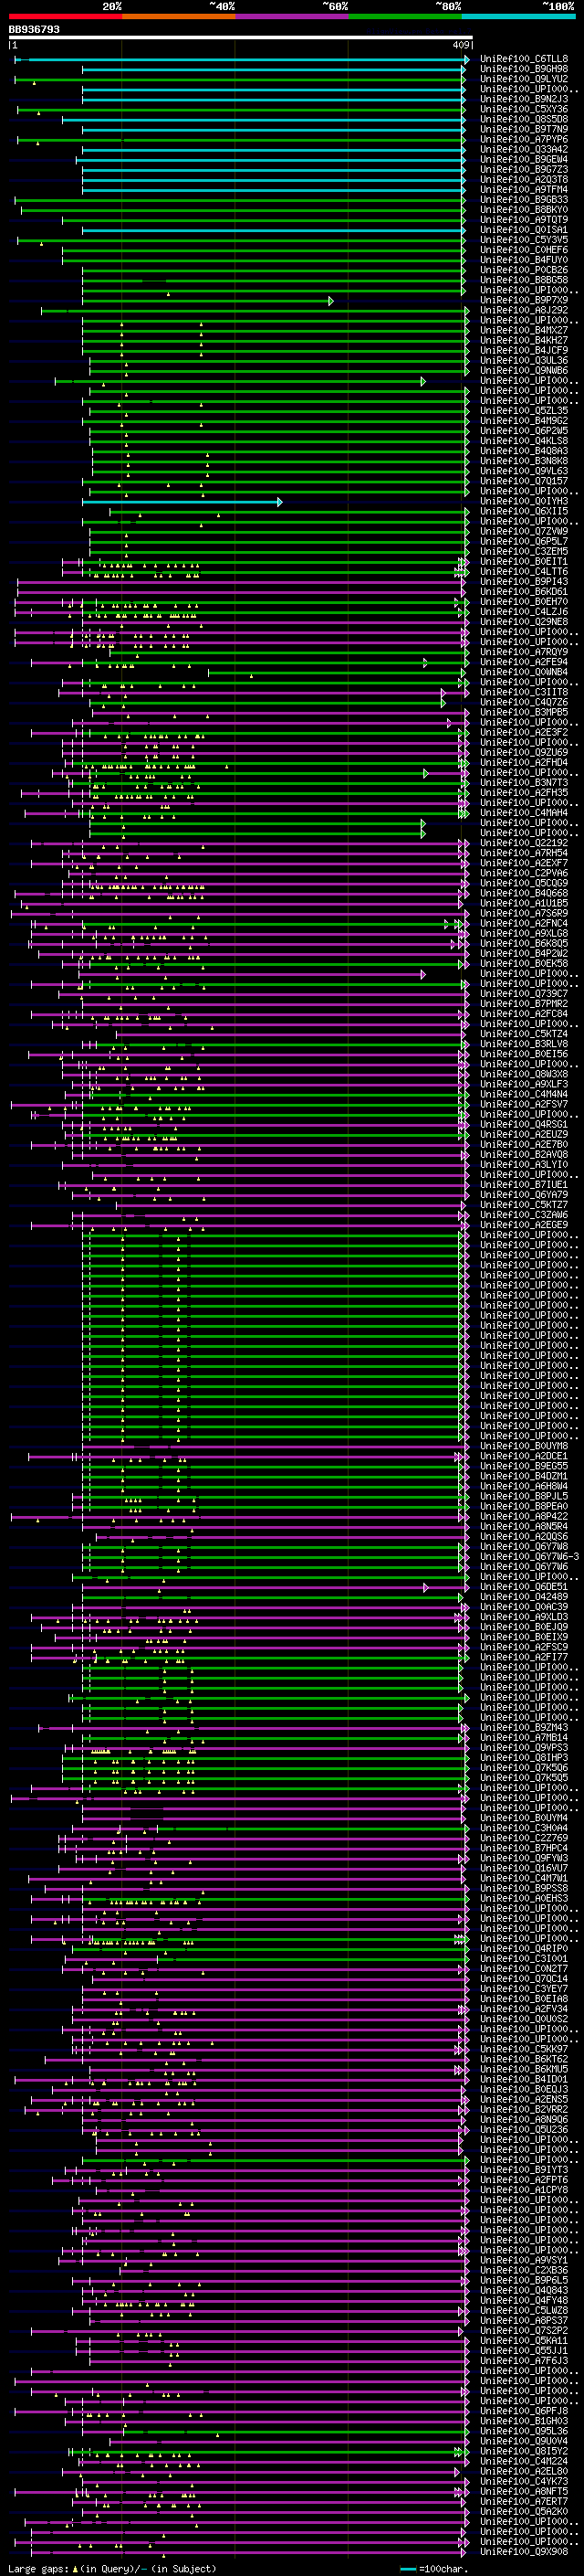Select the UniRef100_A2EGE9 label
Image resolution: width=584 pixels, height=2576 pixels.
(524, 1225)
